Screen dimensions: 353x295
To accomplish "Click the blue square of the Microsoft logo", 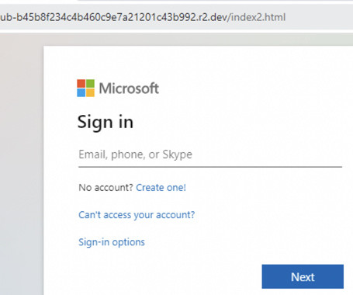I will 81,92.
